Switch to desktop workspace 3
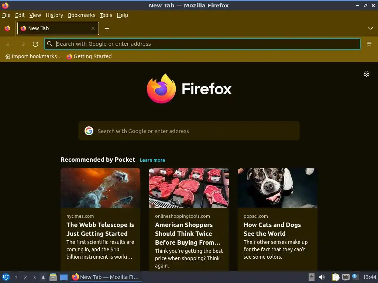378x283 pixels. coord(34,277)
